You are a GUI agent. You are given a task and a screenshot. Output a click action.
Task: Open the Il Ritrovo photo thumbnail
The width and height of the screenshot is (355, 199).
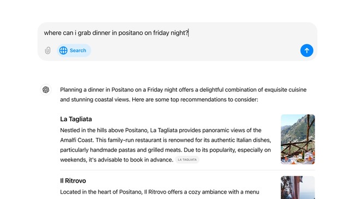(298, 188)
